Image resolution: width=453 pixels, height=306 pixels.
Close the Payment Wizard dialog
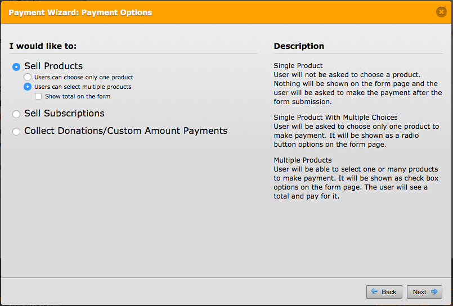pos(441,12)
